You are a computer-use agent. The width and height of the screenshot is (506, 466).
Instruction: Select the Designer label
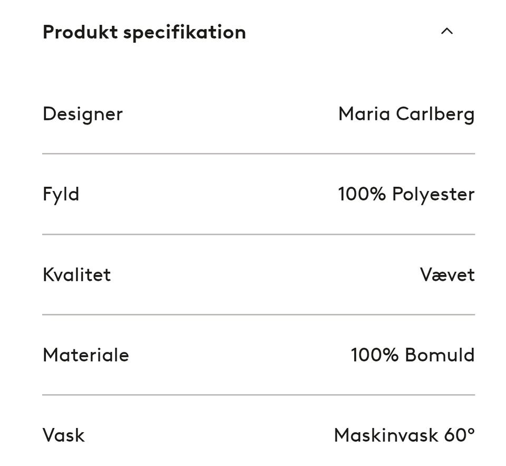tap(83, 115)
